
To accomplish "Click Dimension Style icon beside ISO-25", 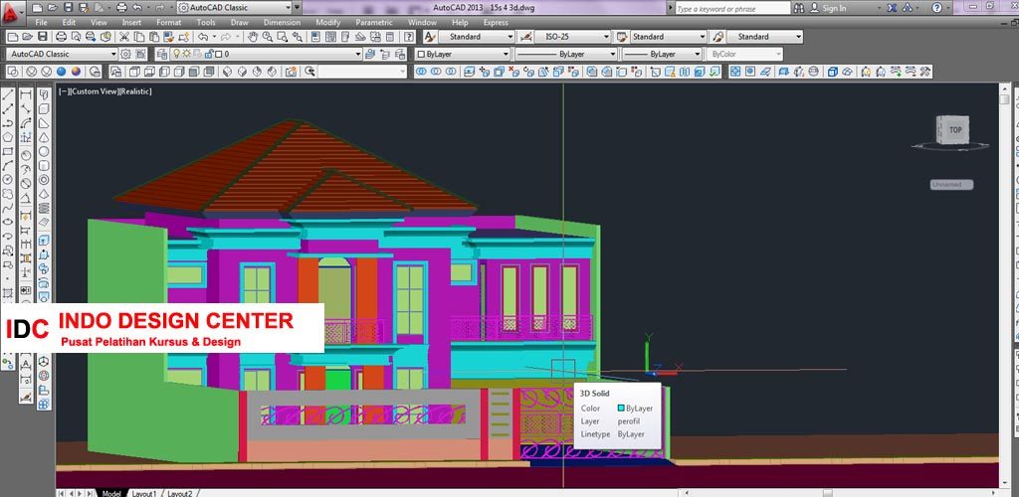I will 525,37.
